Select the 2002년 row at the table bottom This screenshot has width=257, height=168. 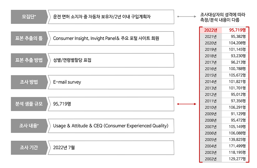[224, 159]
